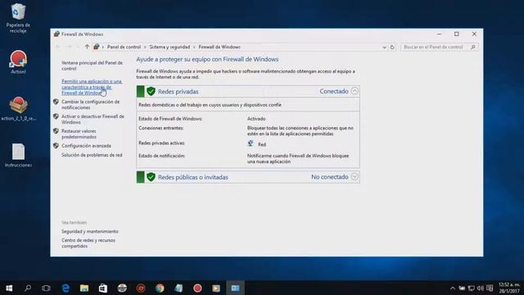Viewport: 524px width, 295px height.
Task: Click Panel de control breadcrumb
Action: (124, 47)
